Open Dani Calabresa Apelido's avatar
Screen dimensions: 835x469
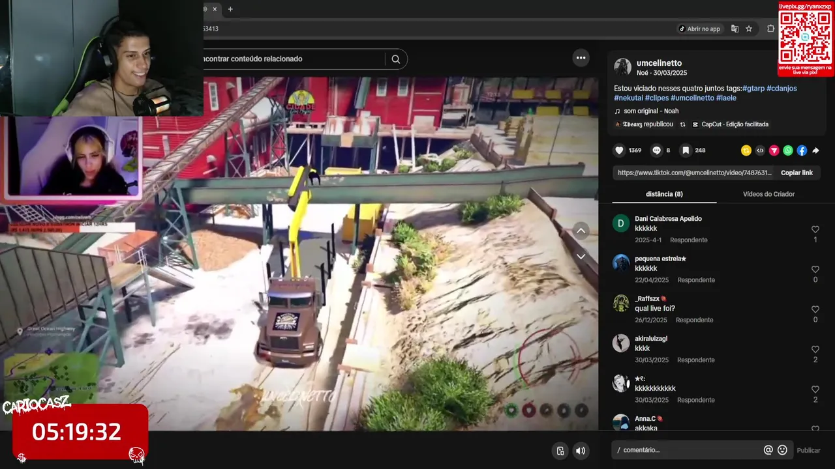621,223
